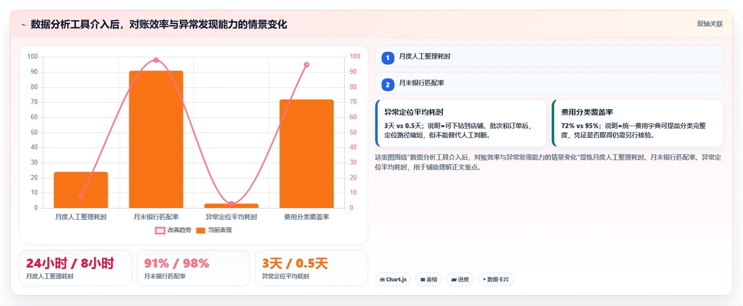The width and height of the screenshot is (743, 306).
Task: Click the 3天 / 0.5天 stat card
Action: pos(311,268)
